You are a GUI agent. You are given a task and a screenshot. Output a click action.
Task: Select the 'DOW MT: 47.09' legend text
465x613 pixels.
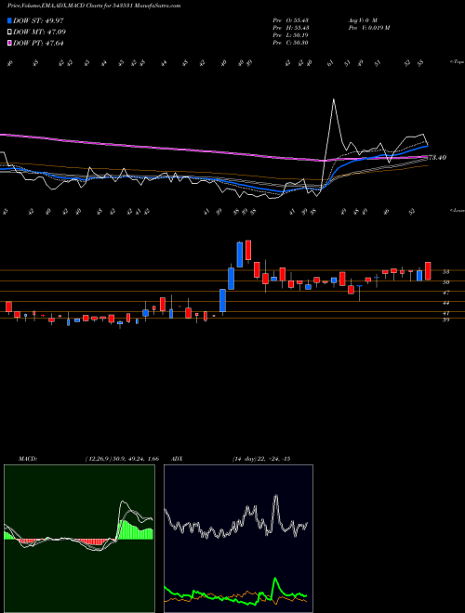point(38,33)
